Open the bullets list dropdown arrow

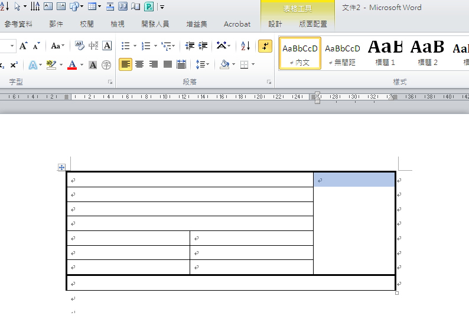pyautogui.click(x=135, y=45)
